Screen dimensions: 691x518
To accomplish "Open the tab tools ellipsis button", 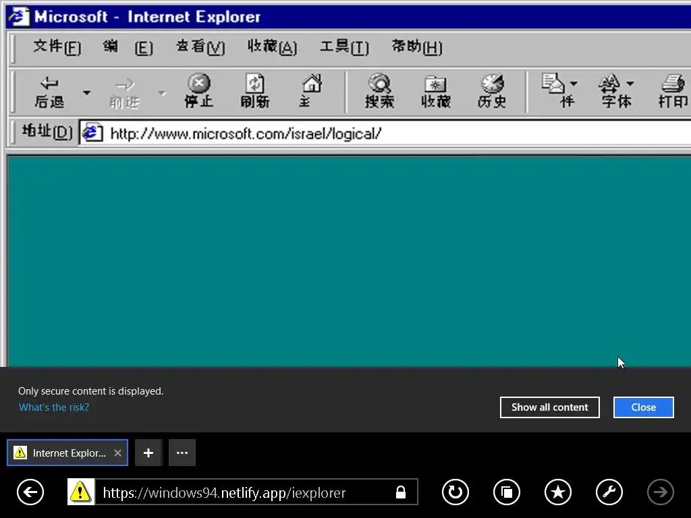I will click(x=182, y=453).
